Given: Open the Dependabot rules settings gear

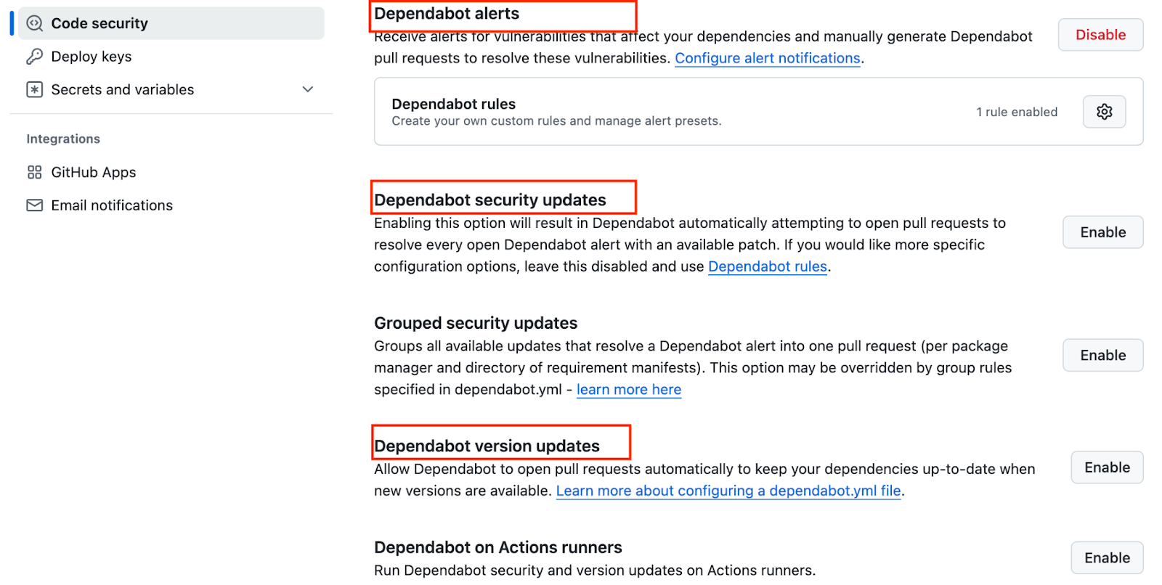Looking at the screenshot, I should tap(1104, 111).
